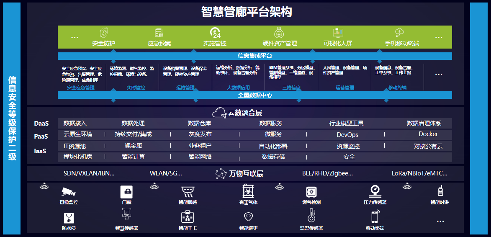Select the 燃气检测 icon

tap(311, 192)
